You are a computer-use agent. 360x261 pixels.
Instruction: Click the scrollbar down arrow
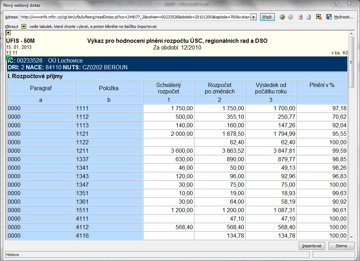click(352, 237)
